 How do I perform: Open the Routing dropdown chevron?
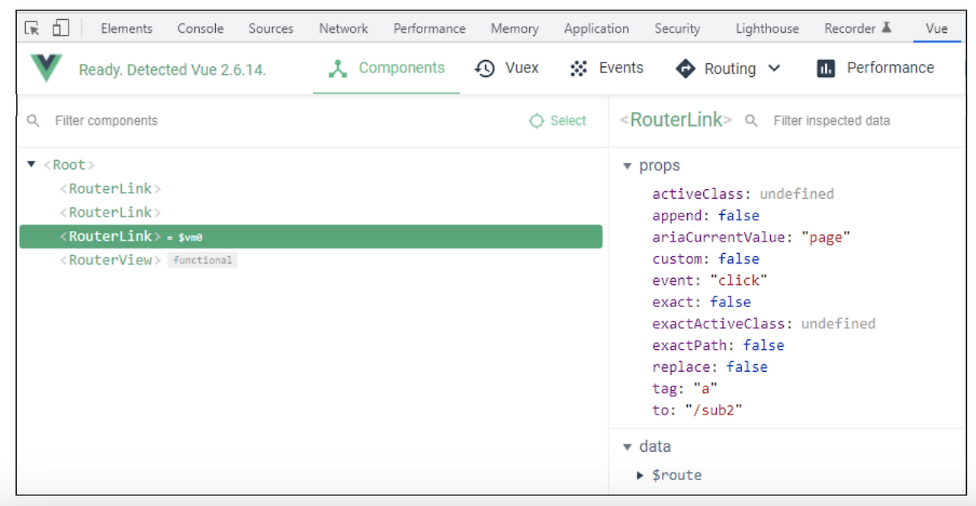775,69
